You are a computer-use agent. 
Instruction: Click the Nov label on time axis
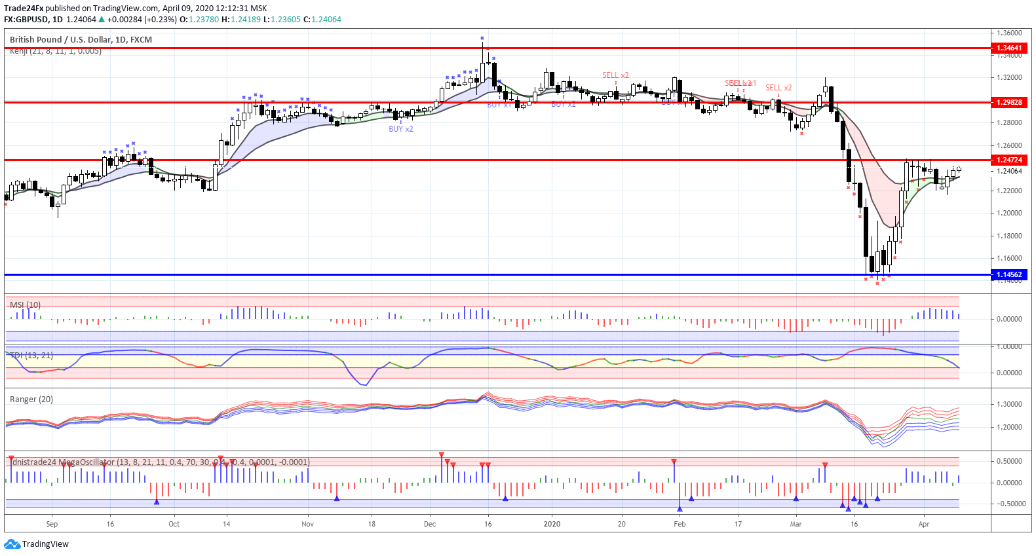tap(307, 524)
